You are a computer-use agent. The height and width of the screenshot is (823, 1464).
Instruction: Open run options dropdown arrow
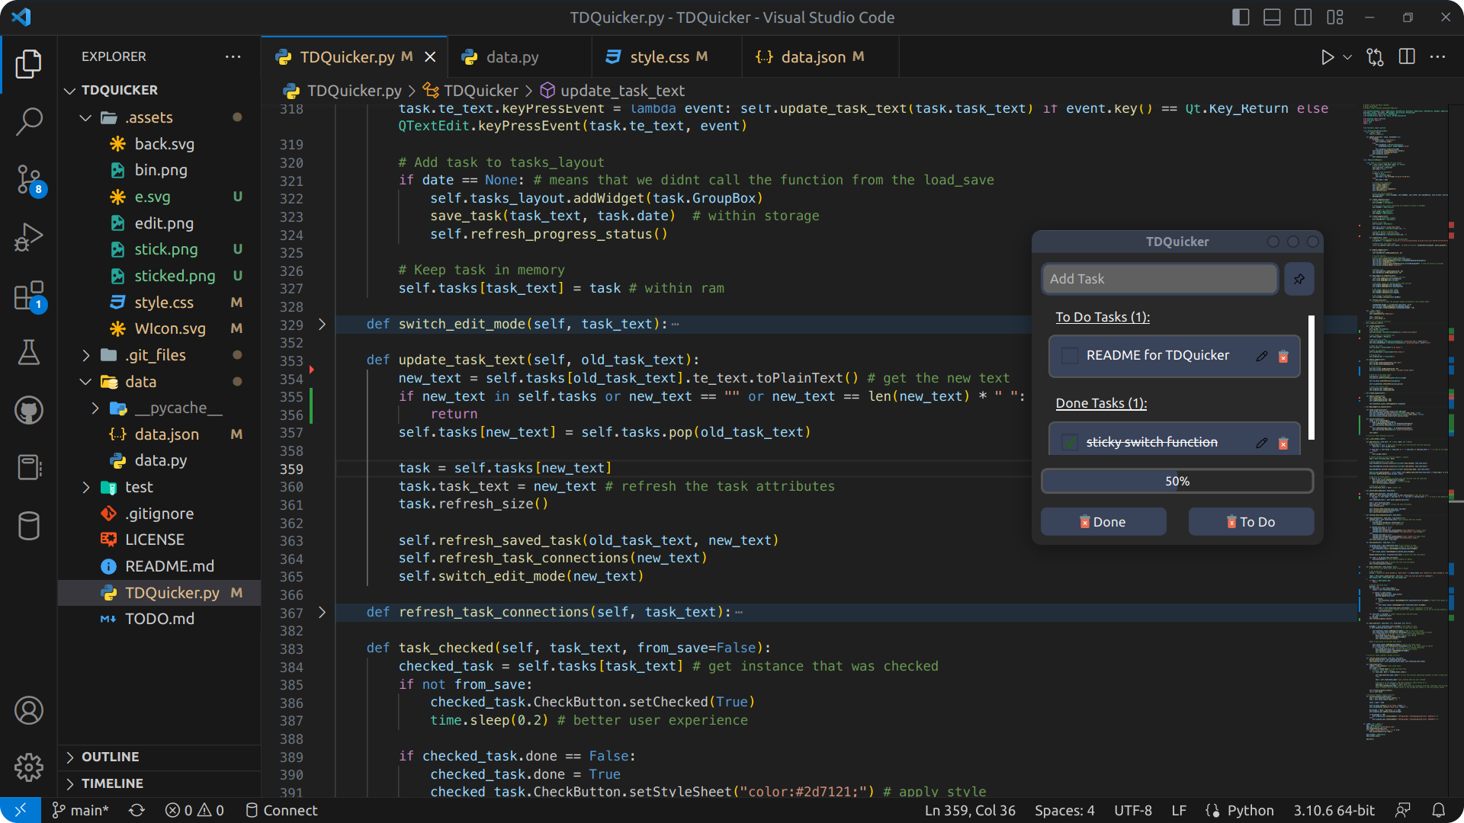click(x=1347, y=57)
